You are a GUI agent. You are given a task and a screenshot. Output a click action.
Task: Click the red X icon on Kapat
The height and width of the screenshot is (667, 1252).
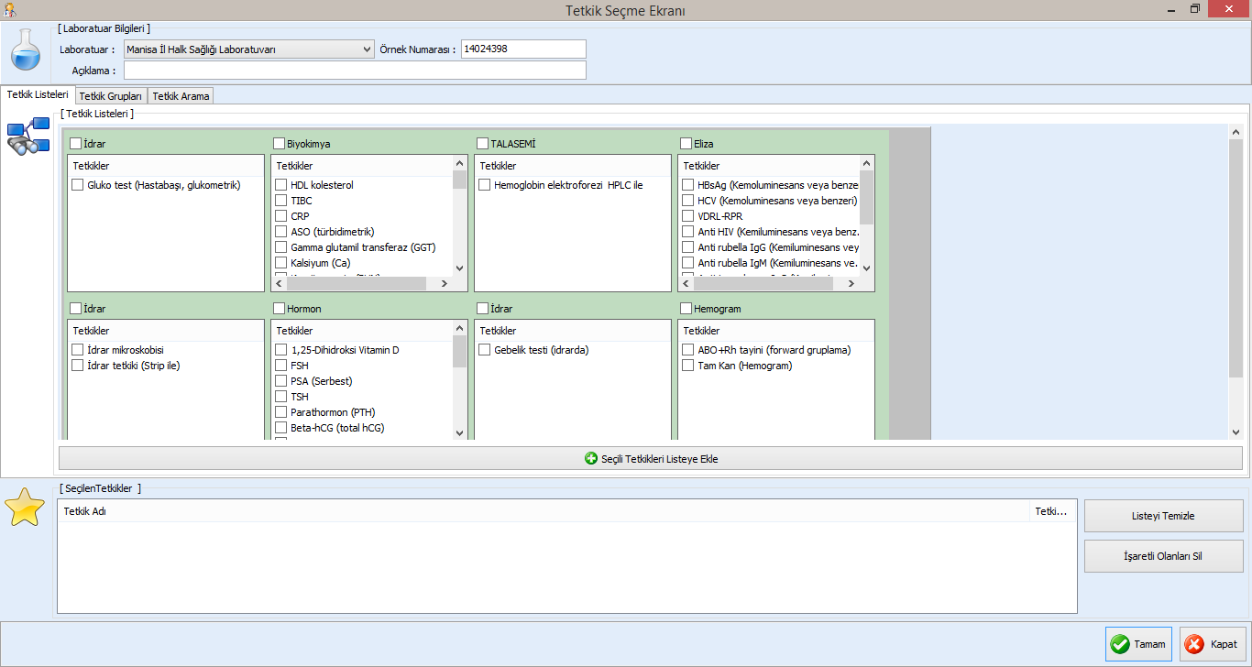[x=1194, y=644]
